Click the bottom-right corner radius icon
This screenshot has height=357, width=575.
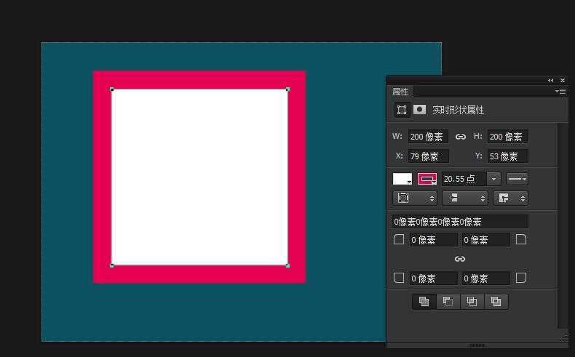pyautogui.click(x=521, y=278)
